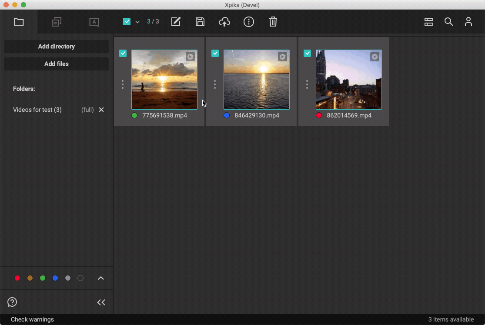The image size is (485, 325).
Task: Click the delete trash can icon
Action: [273, 22]
